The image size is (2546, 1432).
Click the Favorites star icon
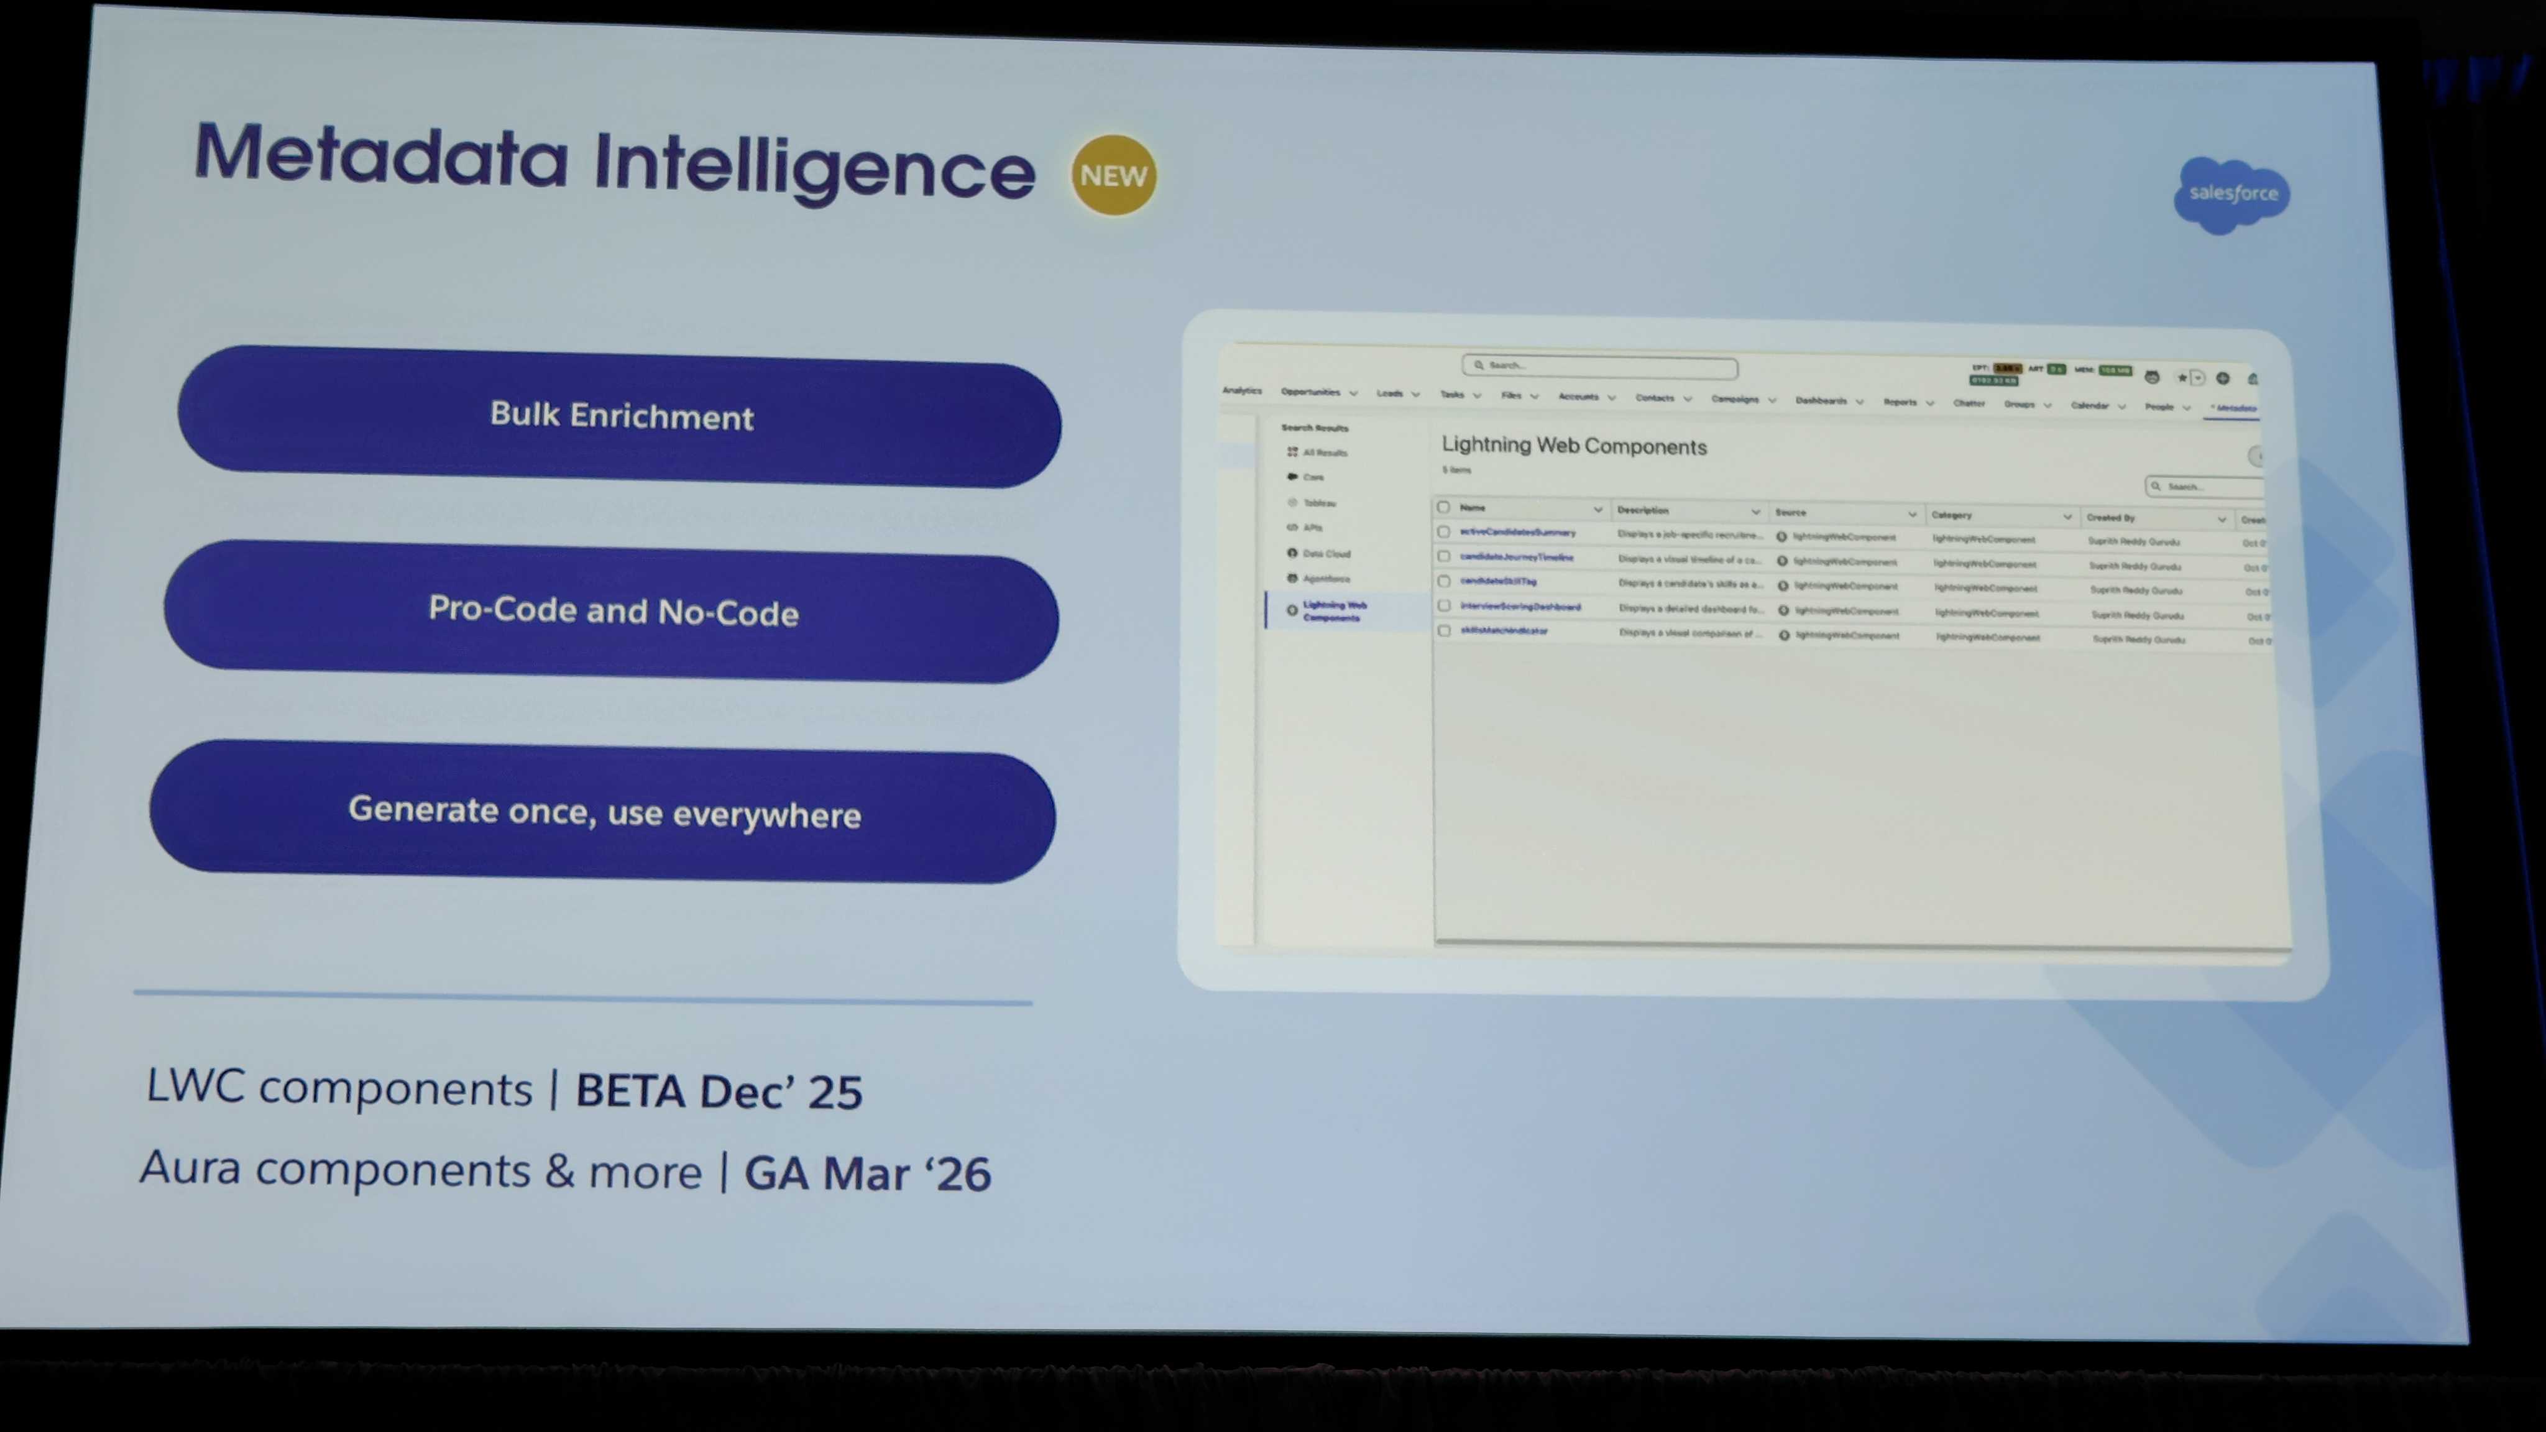[2181, 377]
